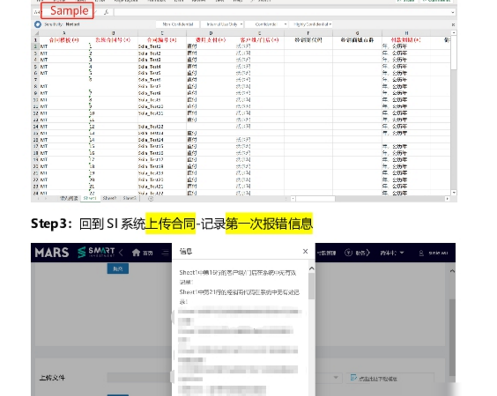Select column D header in Excel
Image resolution: width=497 pixels, height=396 pixels.
click(x=210, y=33)
